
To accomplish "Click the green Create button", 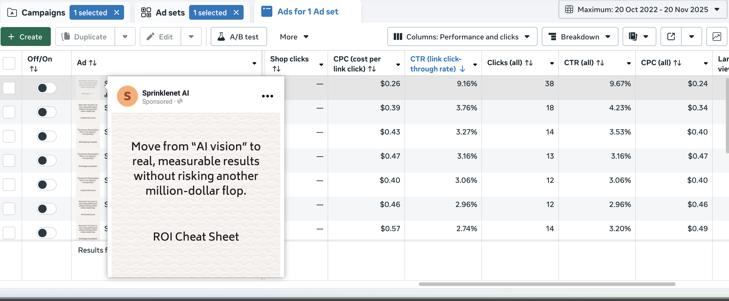I will pos(26,37).
